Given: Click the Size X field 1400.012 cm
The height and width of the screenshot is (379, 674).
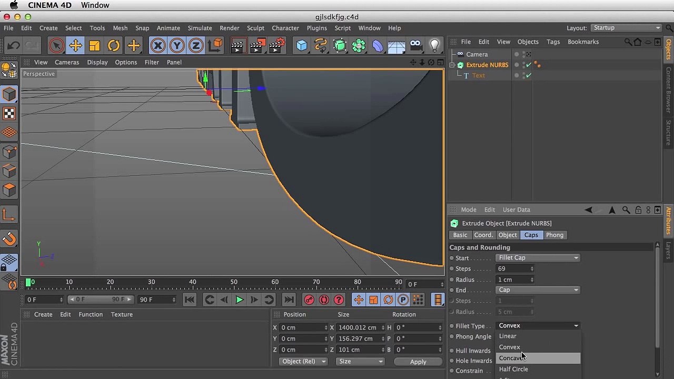Looking at the screenshot, I should (360, 327).
